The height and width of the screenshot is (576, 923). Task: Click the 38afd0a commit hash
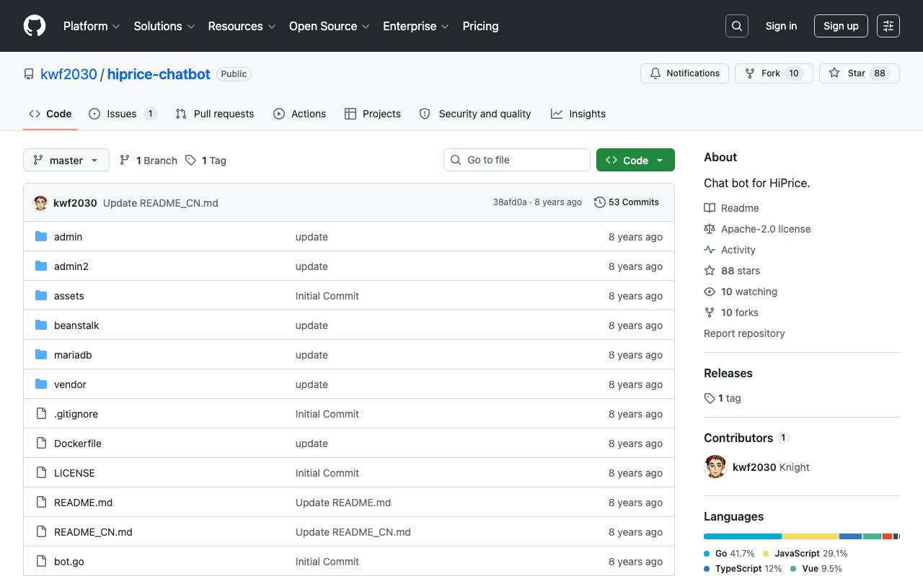tap(510, 202)
